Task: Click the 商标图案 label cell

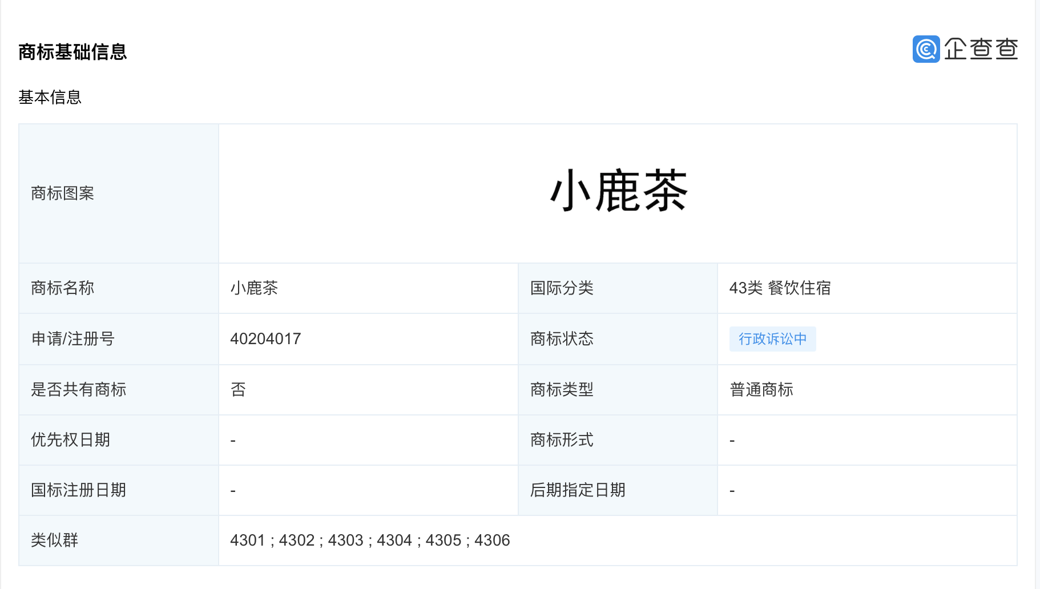Action: click(119, 193)
